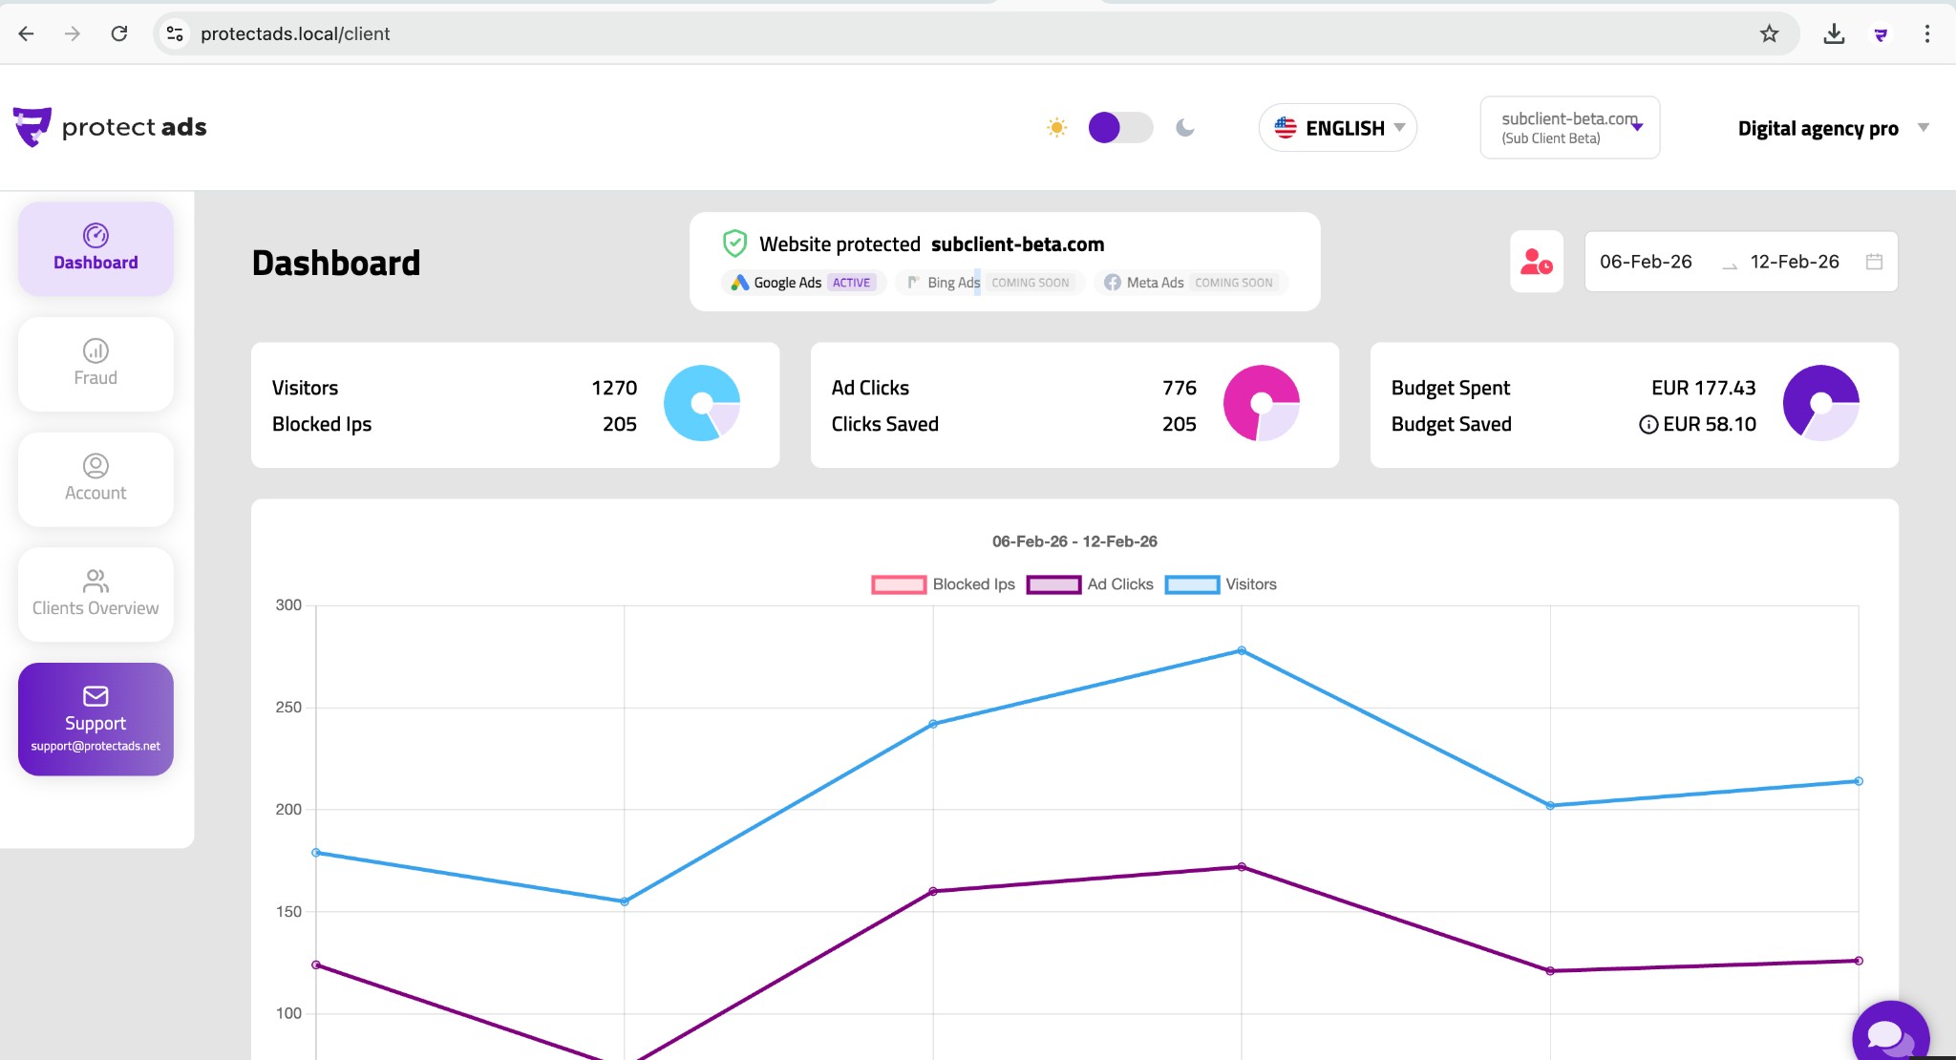
Task: Open Clients Overview from sidebar
Action: click(x=95, y=594)
